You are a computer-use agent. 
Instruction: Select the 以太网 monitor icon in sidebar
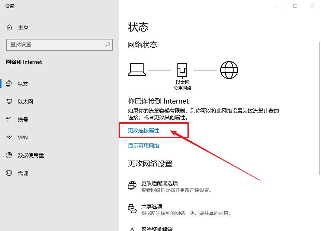pyautogui.click(x=9, y=102)
